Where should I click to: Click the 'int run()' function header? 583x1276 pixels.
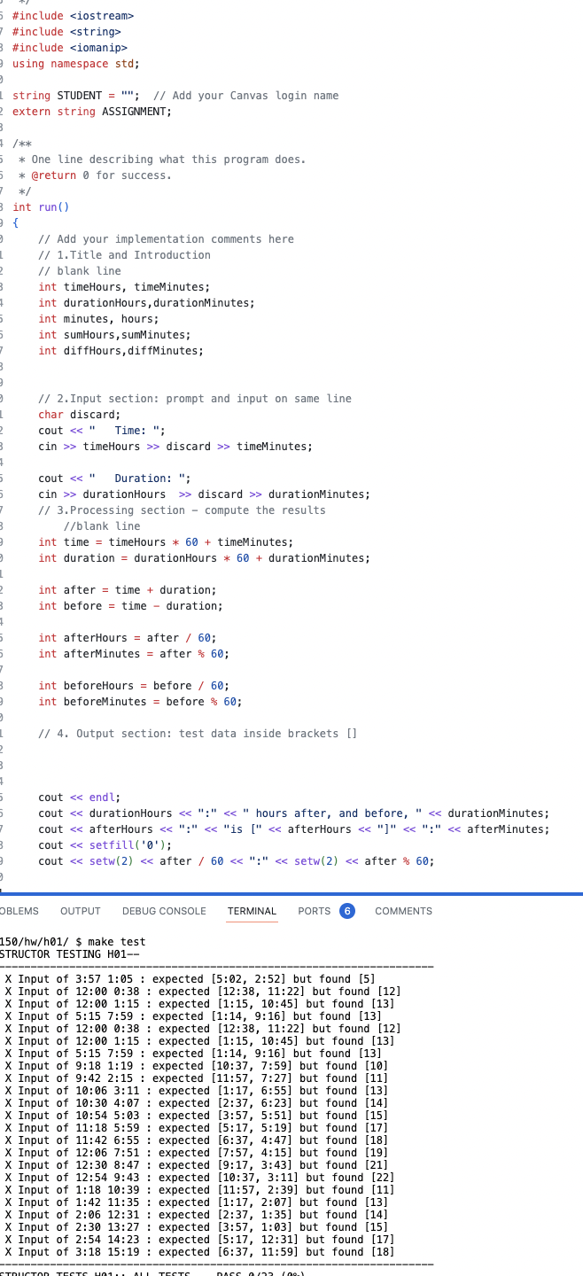tap(41, 207)
